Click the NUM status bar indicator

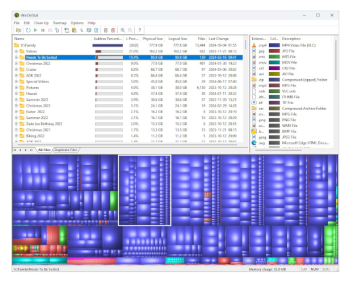[315, 269]
